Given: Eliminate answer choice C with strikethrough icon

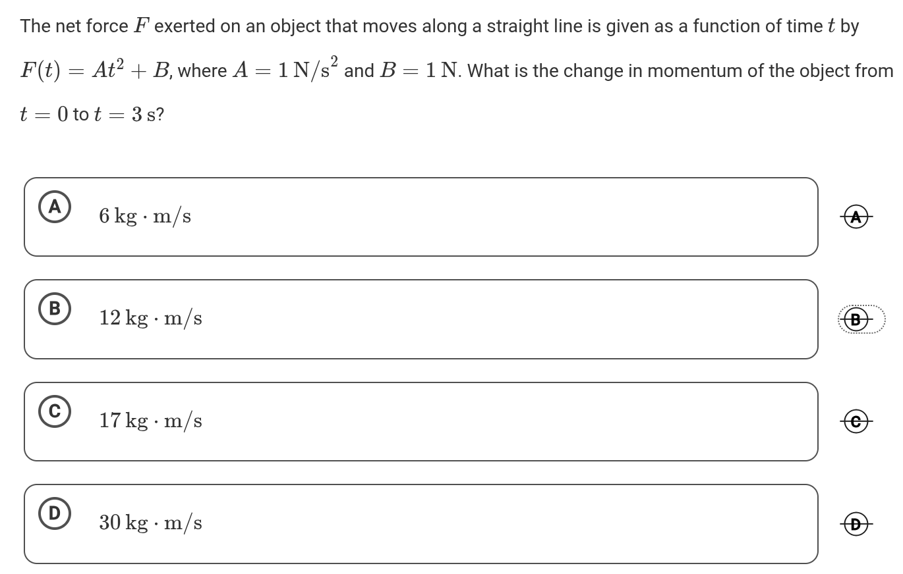Looking at the screenshot, I should [856, 421].
